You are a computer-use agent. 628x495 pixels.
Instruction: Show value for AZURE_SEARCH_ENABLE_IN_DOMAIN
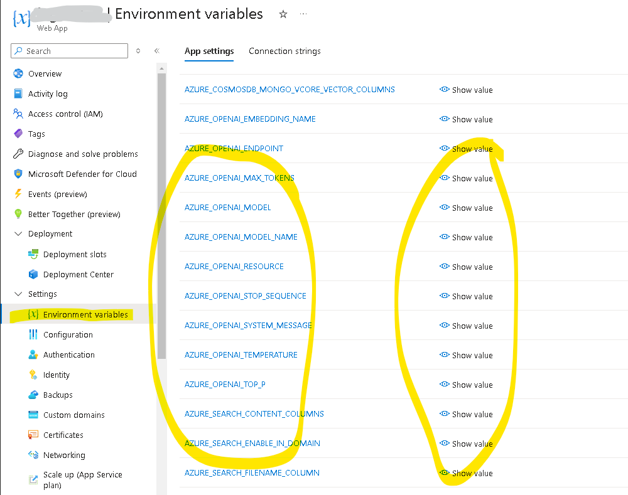click(x=466, y=444)
